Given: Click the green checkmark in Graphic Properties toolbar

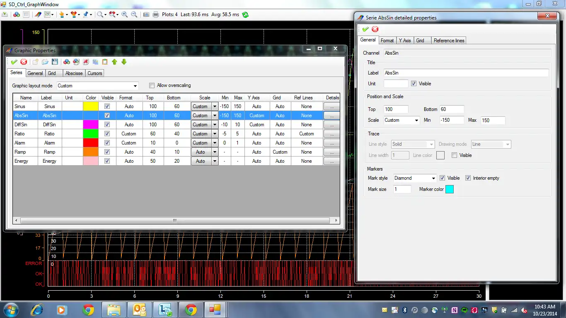Looking at the screenshot, I should [14, 62].
